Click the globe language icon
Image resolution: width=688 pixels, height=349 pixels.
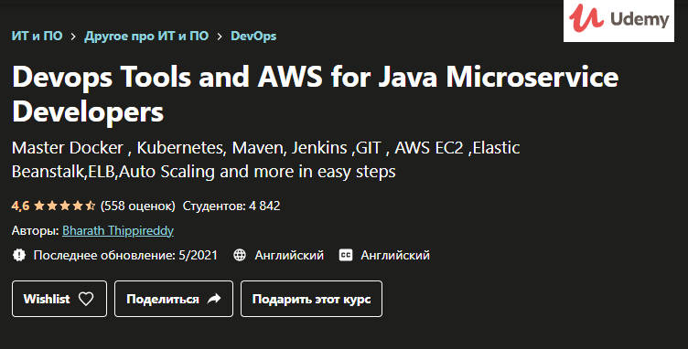click(240, 255)
